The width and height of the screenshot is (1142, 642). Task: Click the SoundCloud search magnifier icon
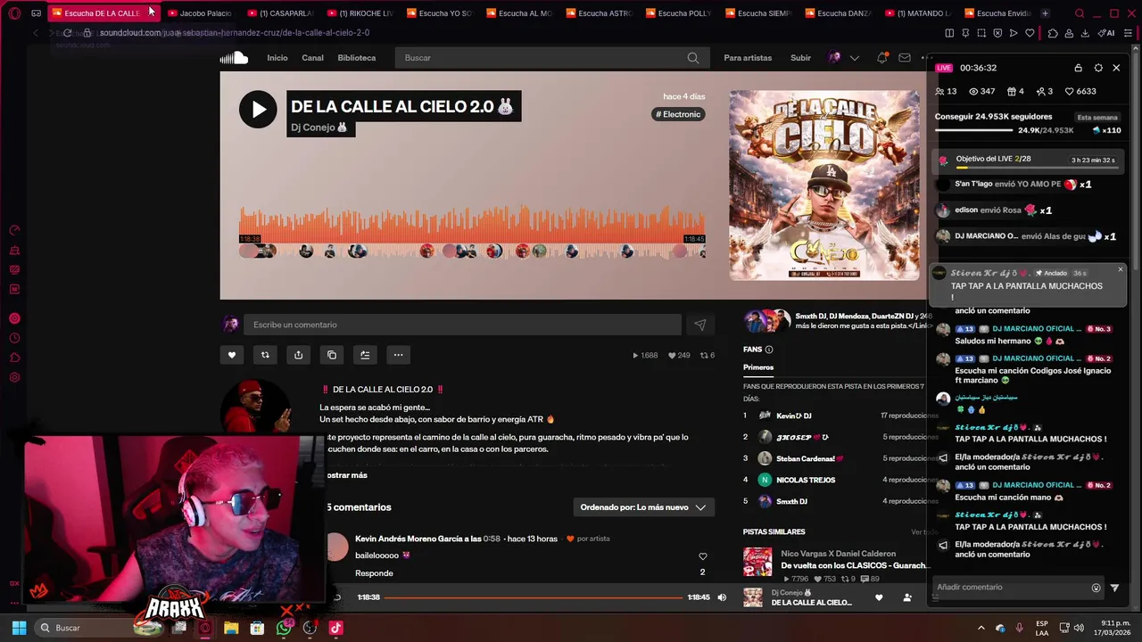(693, 58)
